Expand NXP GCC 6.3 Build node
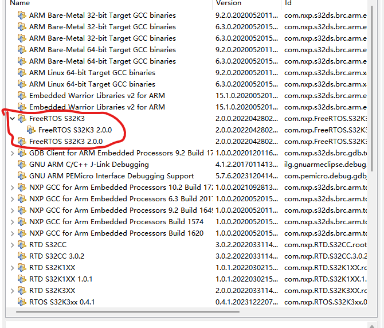Screen dimensions: 384x328 [12, 199]
